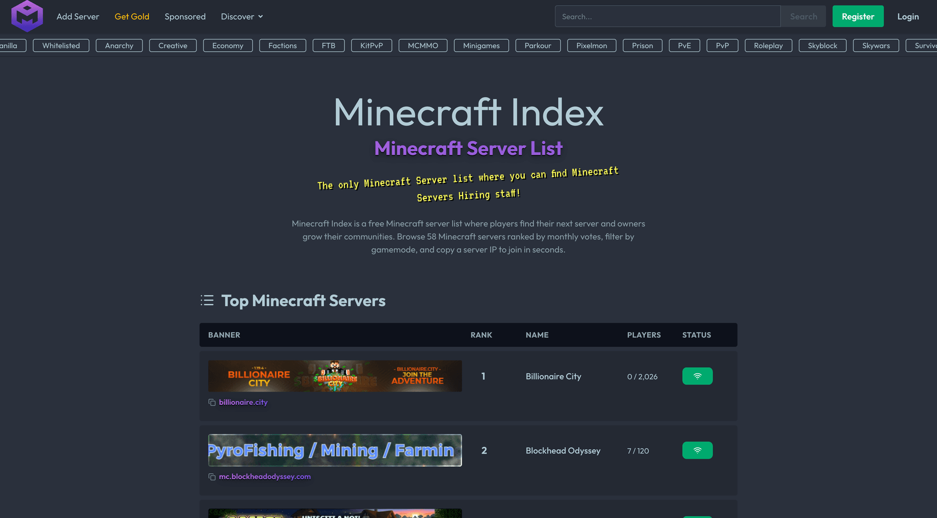Select the Minigames category tag
Screen dimensions: 937x518
[481, 45]
